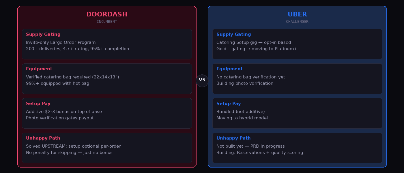Select the DOORDASH column title
The width and height of the screenshot is (404, 173).
click(x=107, y=14)
